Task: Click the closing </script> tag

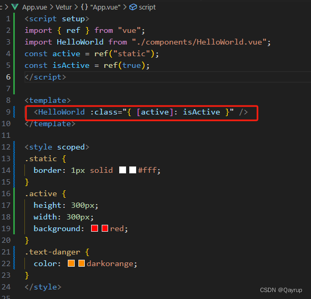Action: 45,77
